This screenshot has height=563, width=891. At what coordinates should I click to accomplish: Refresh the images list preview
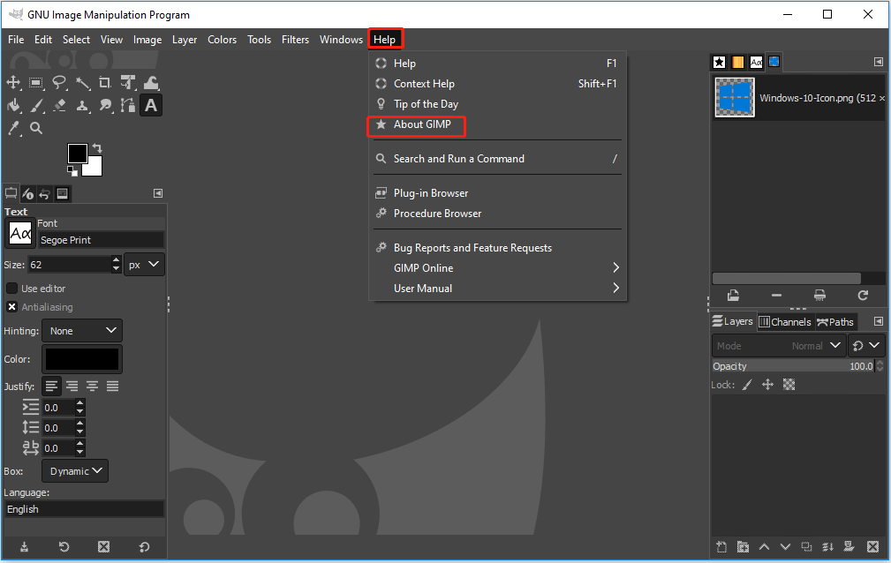(x=863, y=296)
